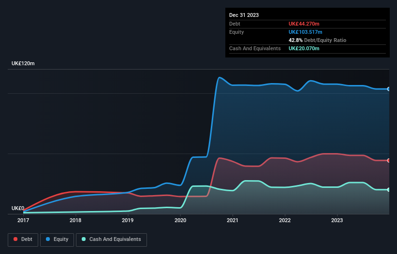The width and height of the screenshot is (397, 254).
Task: Select the Equity endpoint marker on chart
Action: (x=389, y=89)
